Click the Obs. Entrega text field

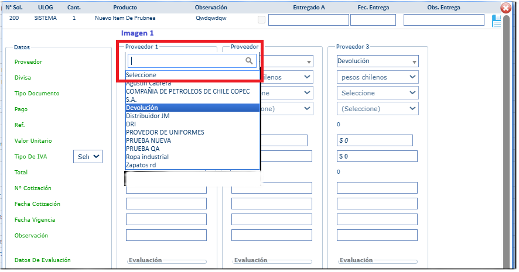(443, 20)
